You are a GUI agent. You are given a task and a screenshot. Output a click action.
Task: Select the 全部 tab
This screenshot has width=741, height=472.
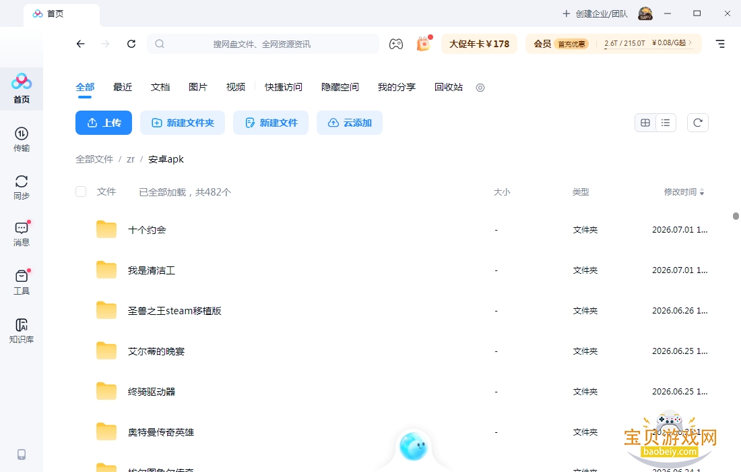pyautogui.click(x=85, y=87)
